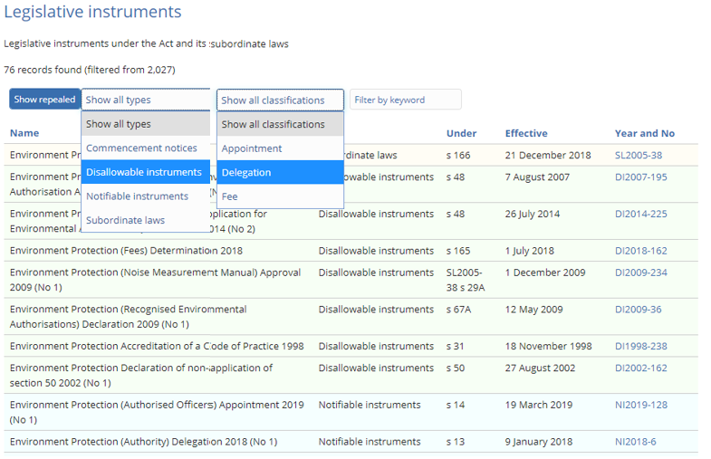
Task: Click Authorised Officers Appointment 2019 name
Action: point(157,412)
